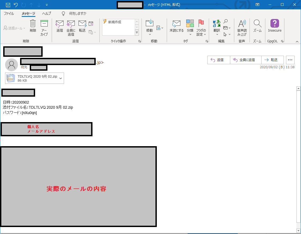Screen dimensions: 301x234
Task: Click ribbon 全員に返信 reply-all icon
Action: 71,28
